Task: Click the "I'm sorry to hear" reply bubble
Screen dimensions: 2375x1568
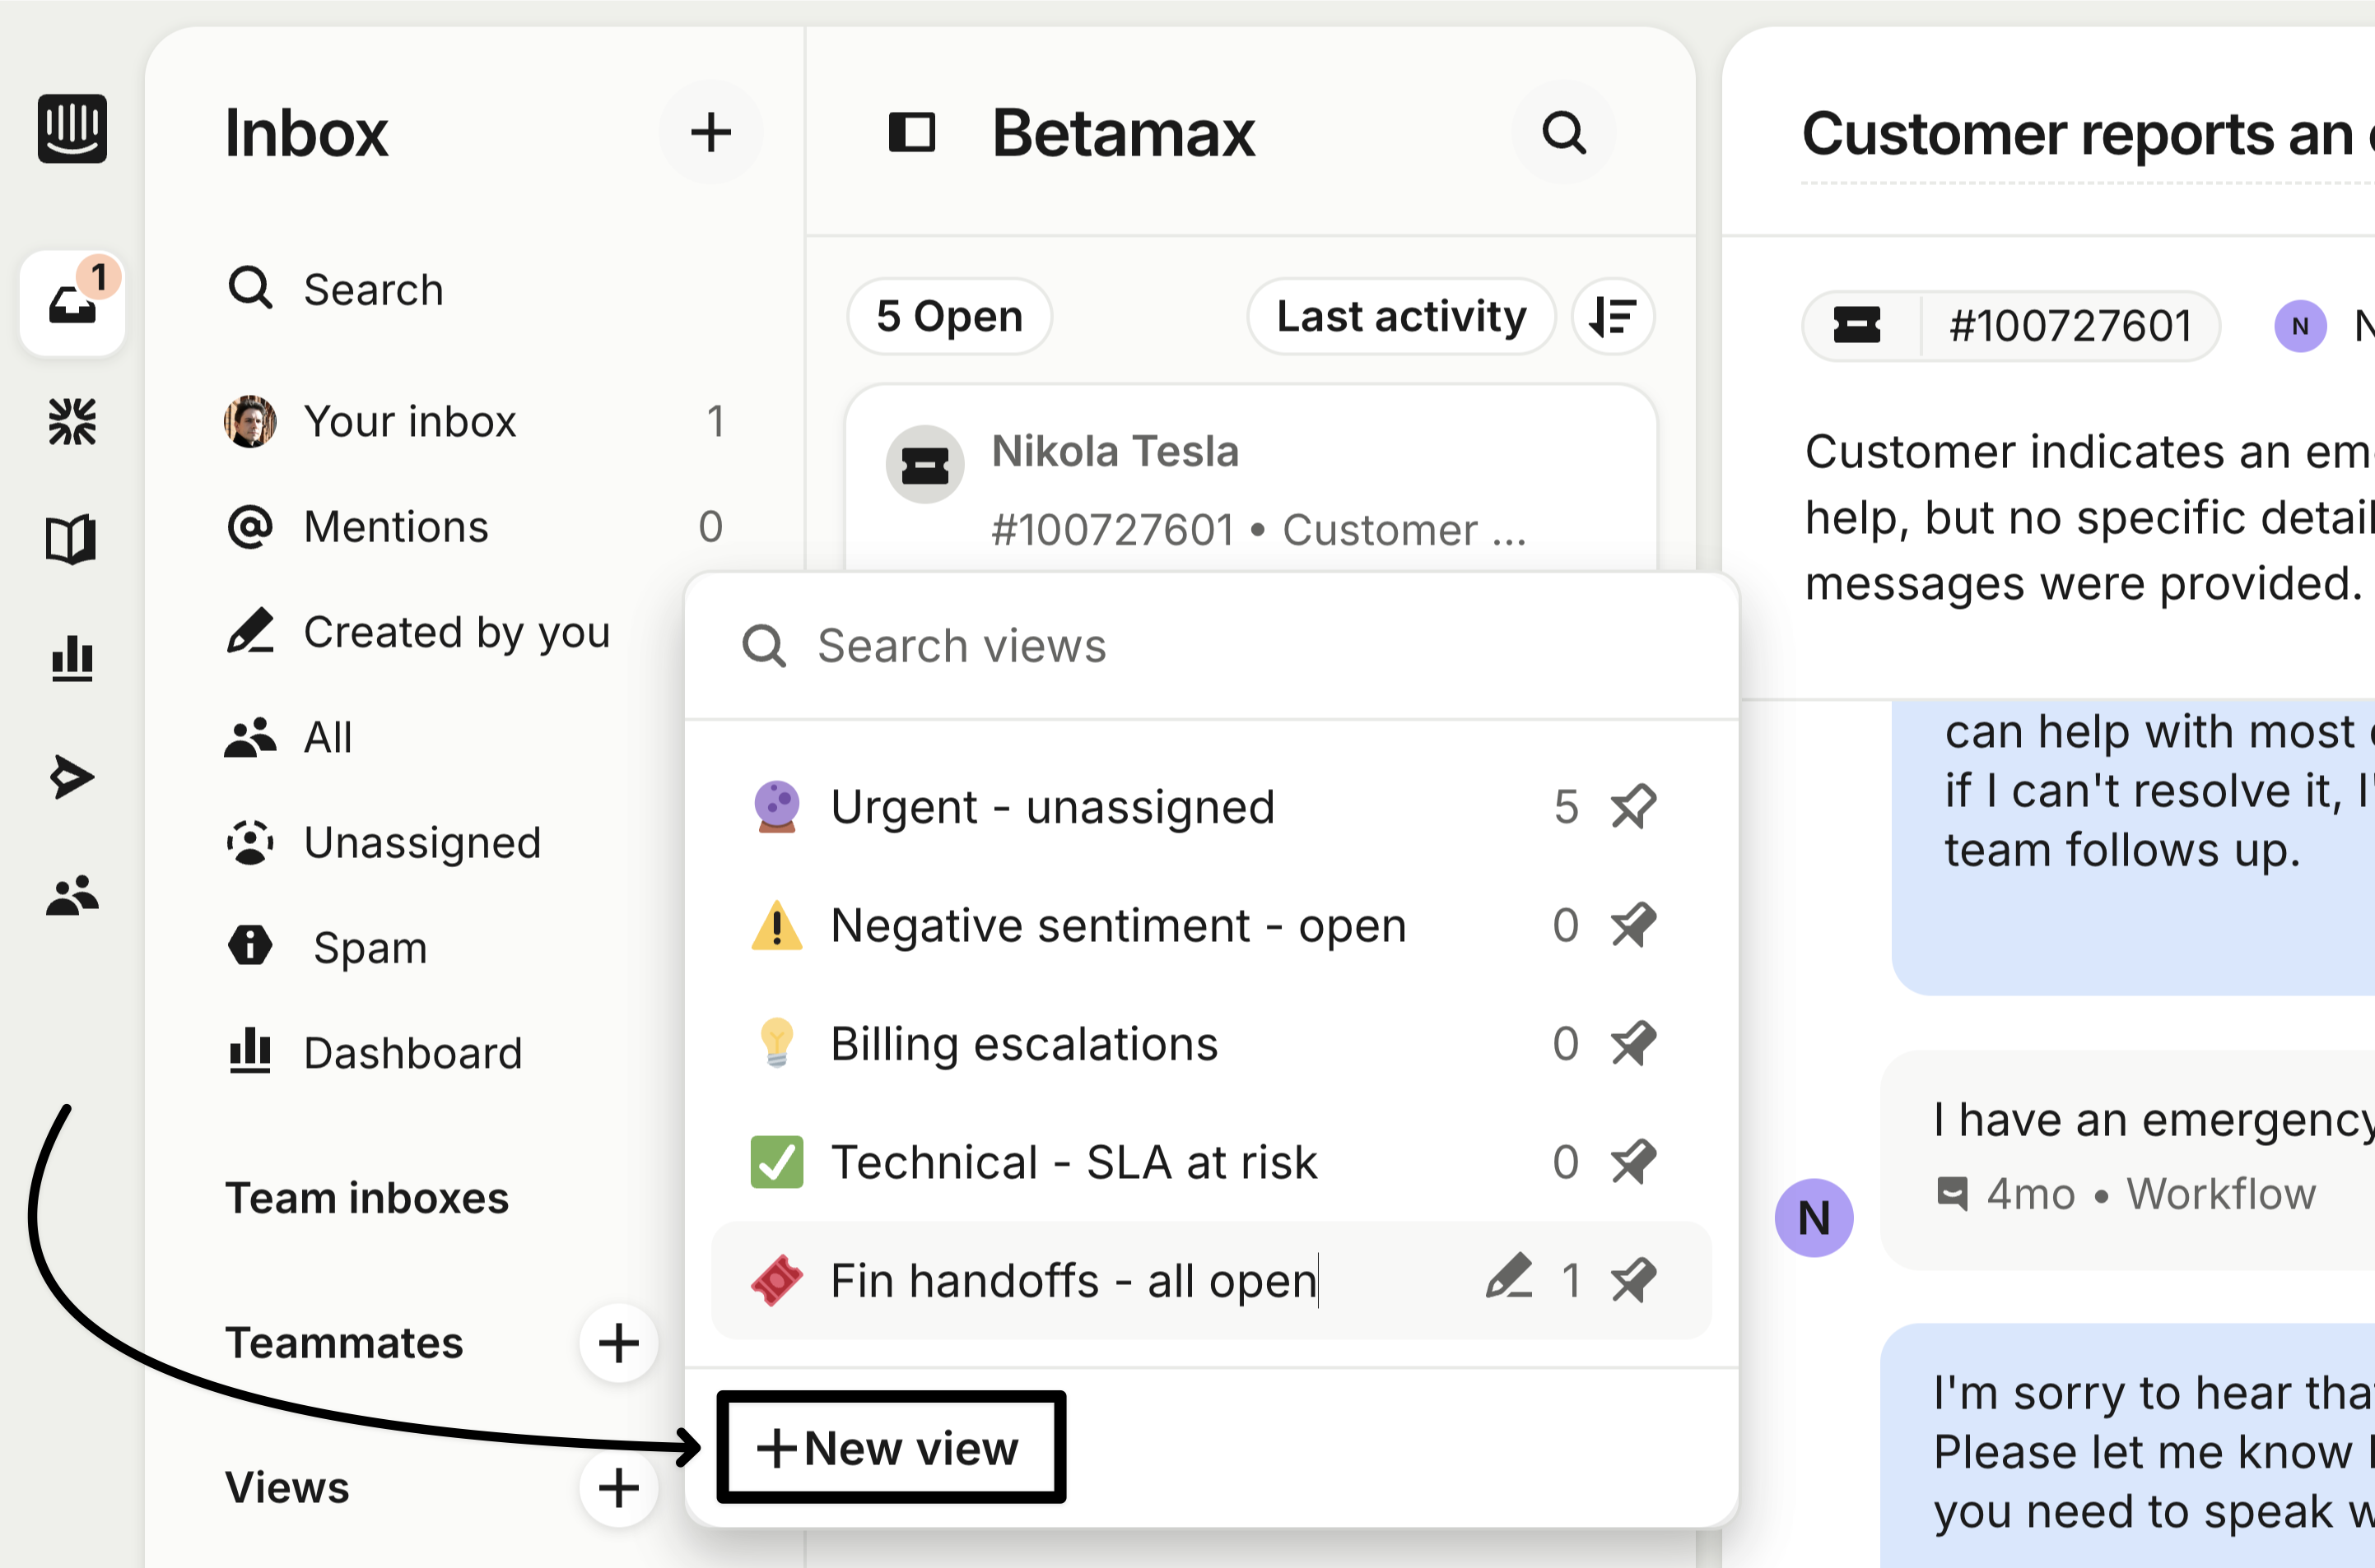Action: pos(2128,1446)
